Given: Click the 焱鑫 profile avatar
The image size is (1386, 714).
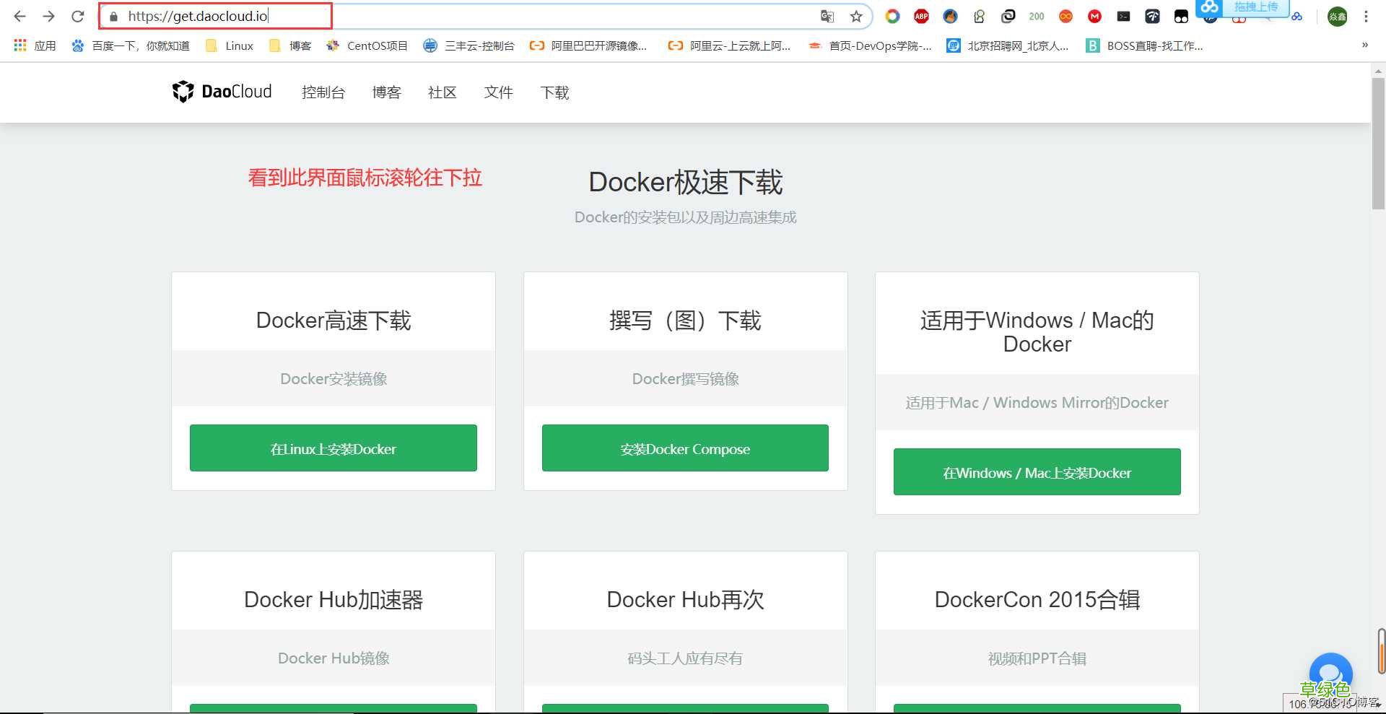Looking at the screenshot, I should click(1337, 16).
